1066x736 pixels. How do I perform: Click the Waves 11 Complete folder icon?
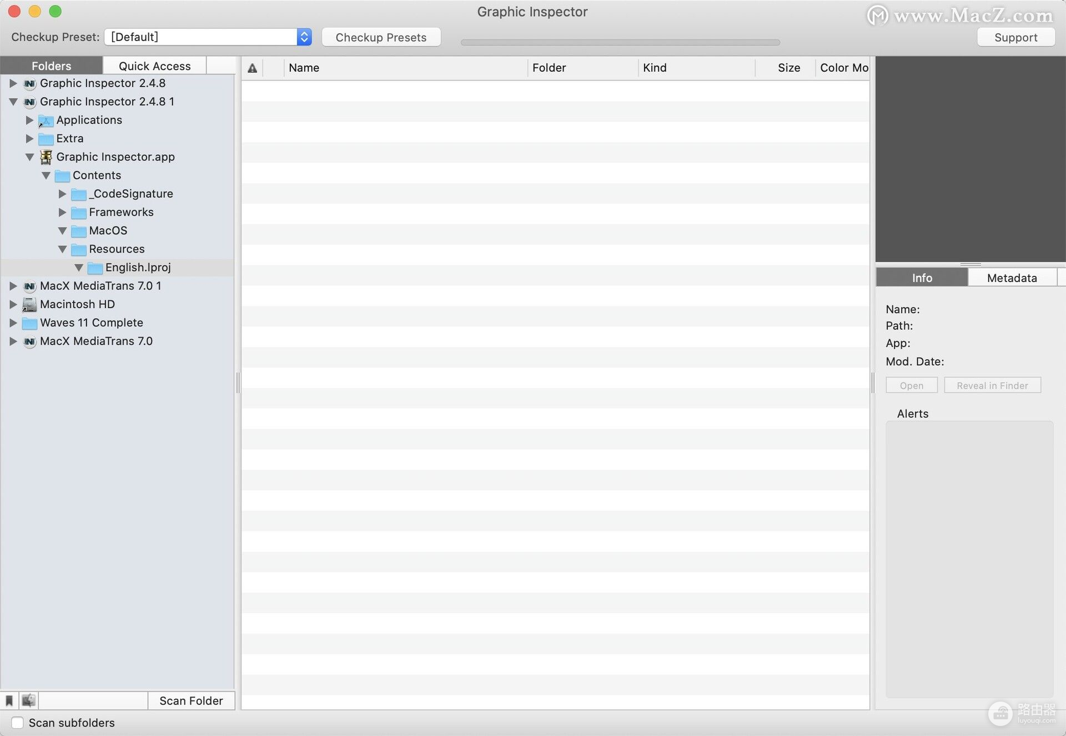(29, 323)
